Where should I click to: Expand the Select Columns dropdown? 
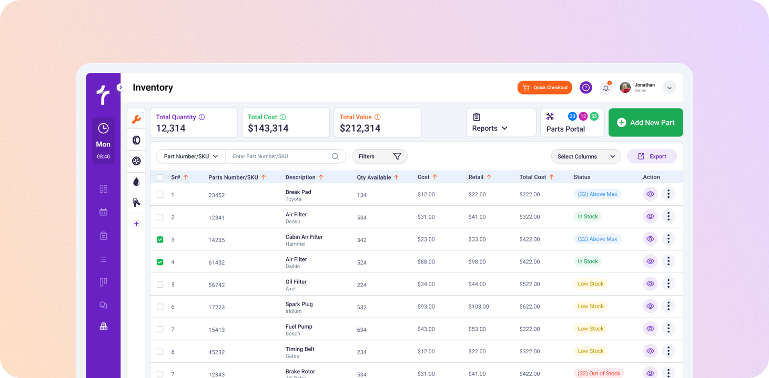tap(586, 156)
